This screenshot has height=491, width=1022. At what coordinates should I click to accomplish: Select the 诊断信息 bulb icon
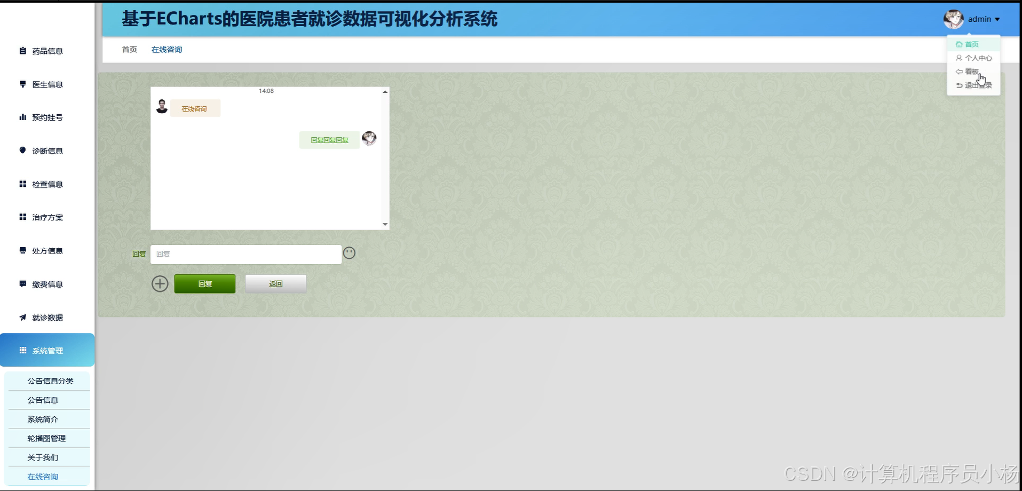tap(22, 151)
